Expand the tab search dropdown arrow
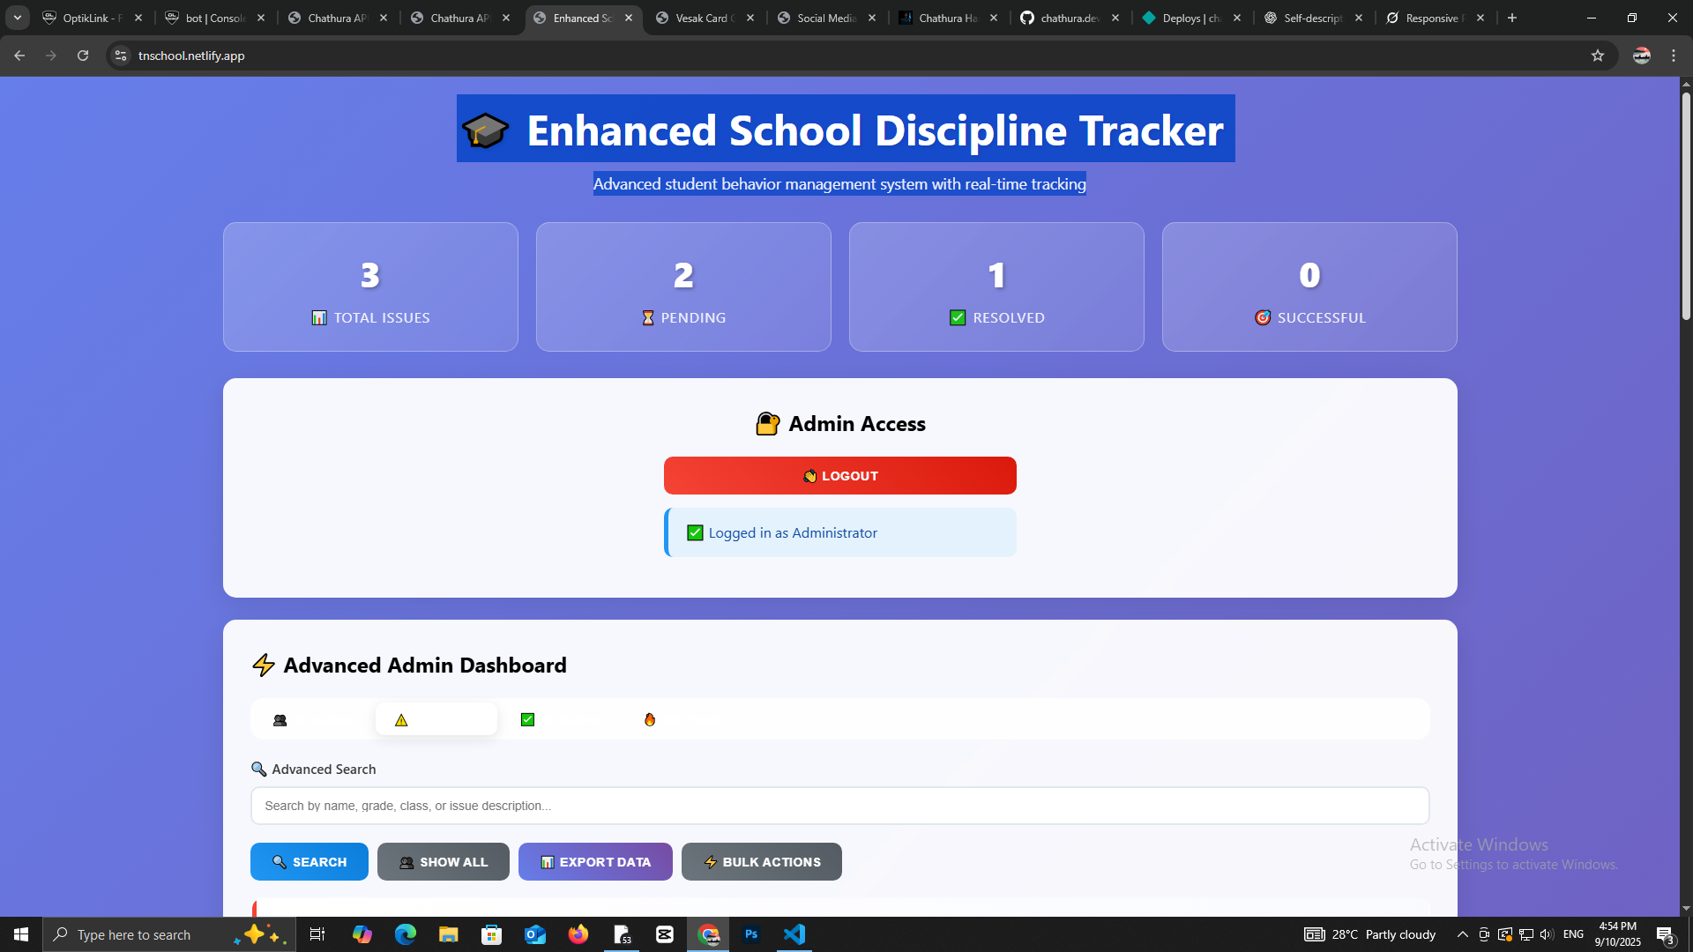The height and width of the screenshot is (952, 1693). pos(18,18)
